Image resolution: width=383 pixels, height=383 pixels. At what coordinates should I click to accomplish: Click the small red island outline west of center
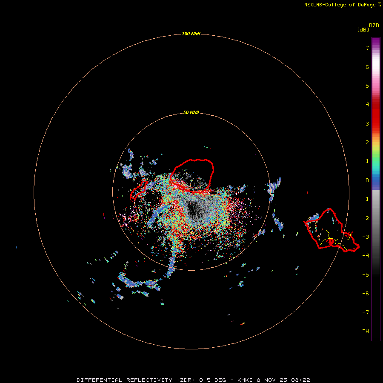coord(138,190)
